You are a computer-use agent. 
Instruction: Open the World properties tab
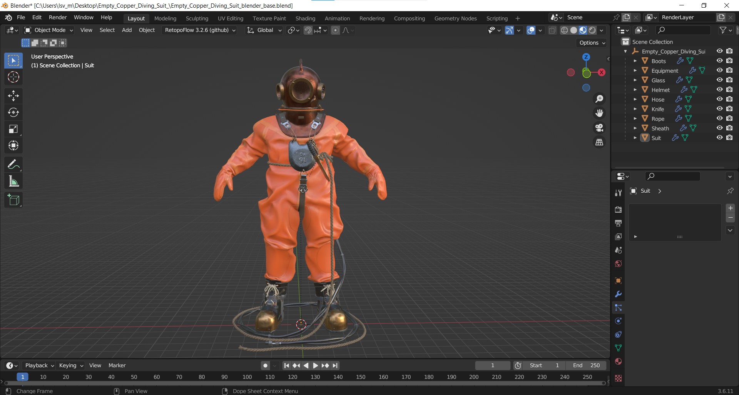pos(618,263)
